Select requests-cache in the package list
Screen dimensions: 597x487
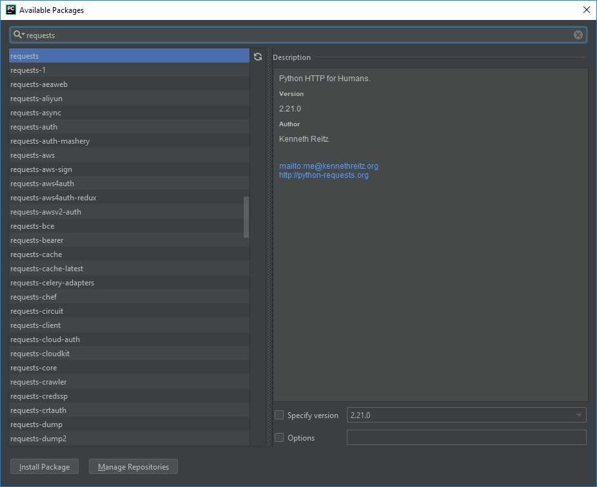[x=36, y=254]
